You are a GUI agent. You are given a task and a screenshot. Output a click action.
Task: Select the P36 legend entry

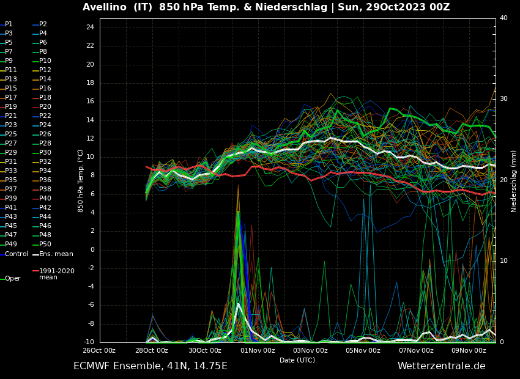[x=45, y=180]
